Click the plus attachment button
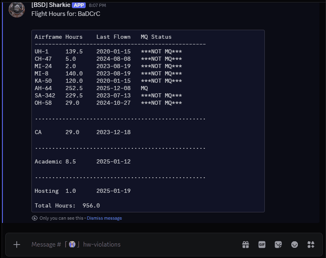 (x=17, y=245)
